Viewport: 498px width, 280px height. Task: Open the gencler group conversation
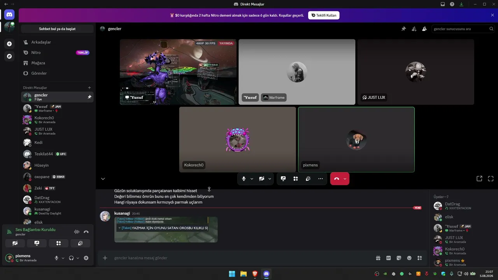(57, 97)
